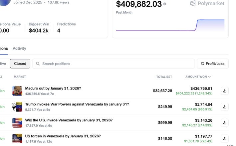Click the $146.00 total bet value
The height and width of the screenshot is (146, 236).
click(x=165, y=139)
